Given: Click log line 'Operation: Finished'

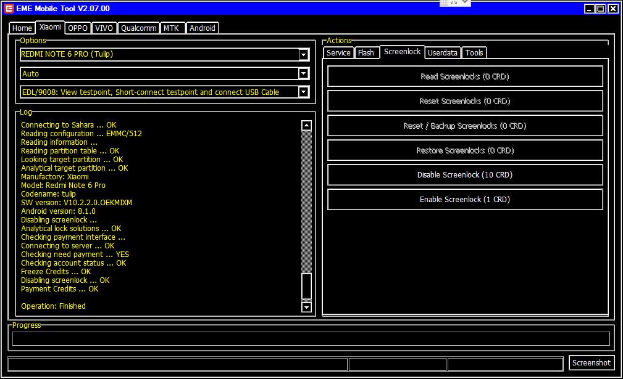Looking at the screenshot, I should (x=53, y=306).
